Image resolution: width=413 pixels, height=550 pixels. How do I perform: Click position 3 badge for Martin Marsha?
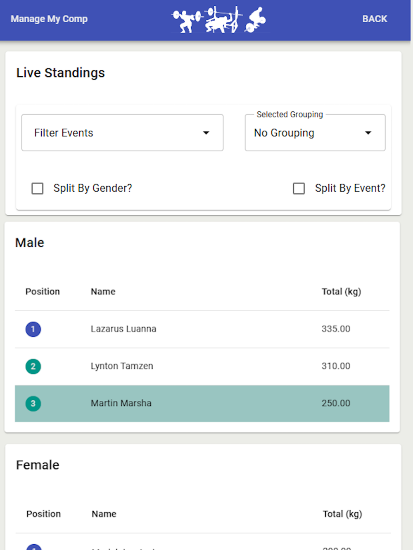point(33,403)
